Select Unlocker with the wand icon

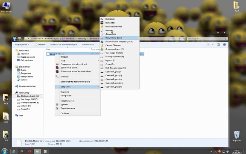pos(77,77)
